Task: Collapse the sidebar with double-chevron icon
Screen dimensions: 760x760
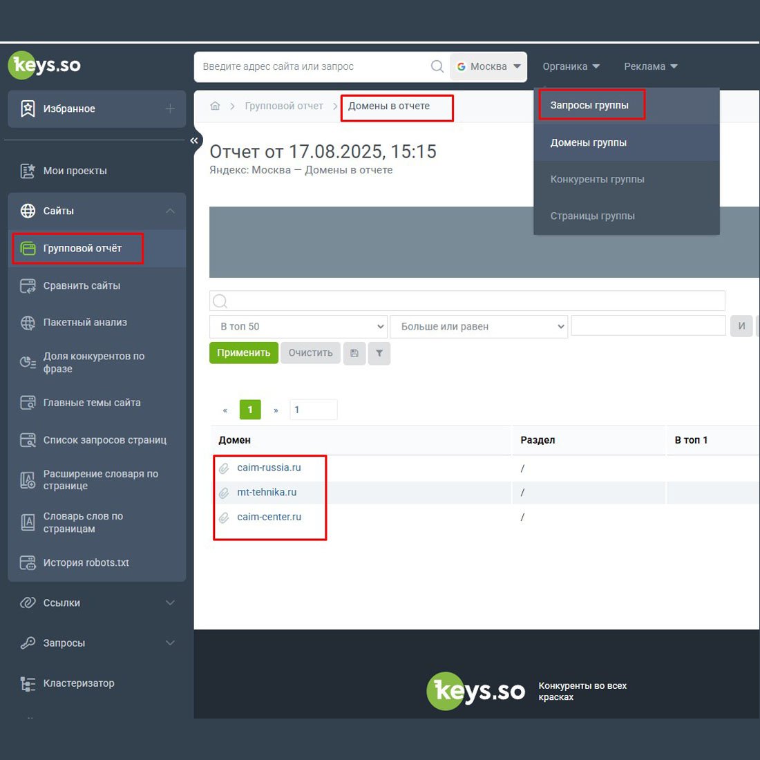Action: click(x=194, y=140)
